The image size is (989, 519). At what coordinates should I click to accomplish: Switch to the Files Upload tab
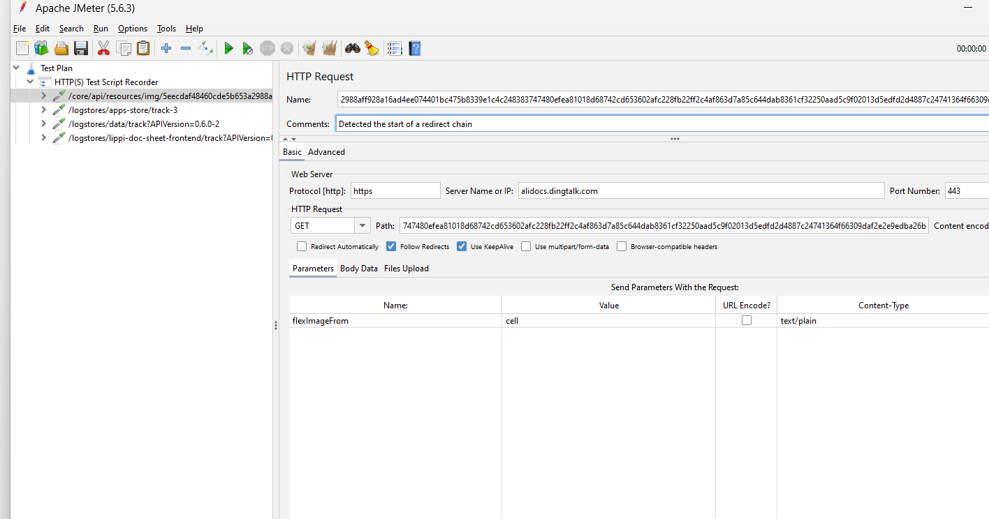[x=406, y=269]
